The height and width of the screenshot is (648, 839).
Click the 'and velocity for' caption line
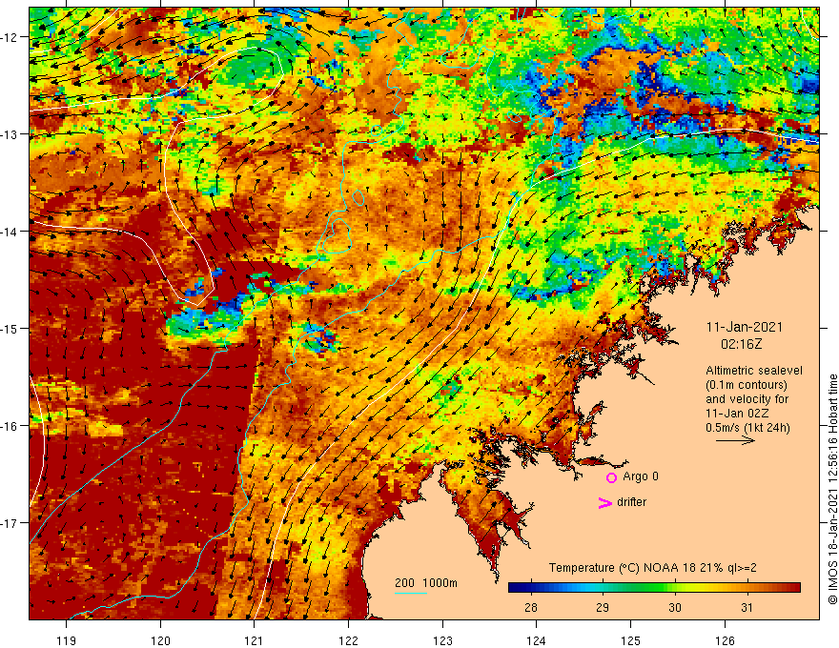coord(747,399)
